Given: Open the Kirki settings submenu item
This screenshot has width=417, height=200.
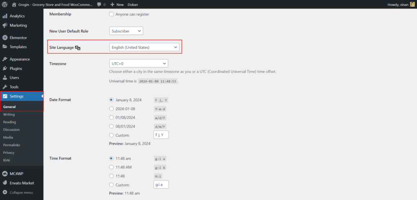Looking at the screenshot, I should pos(7,160).
